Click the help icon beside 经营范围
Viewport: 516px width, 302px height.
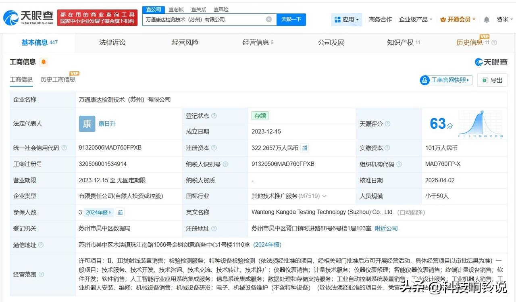coord(41,275)
